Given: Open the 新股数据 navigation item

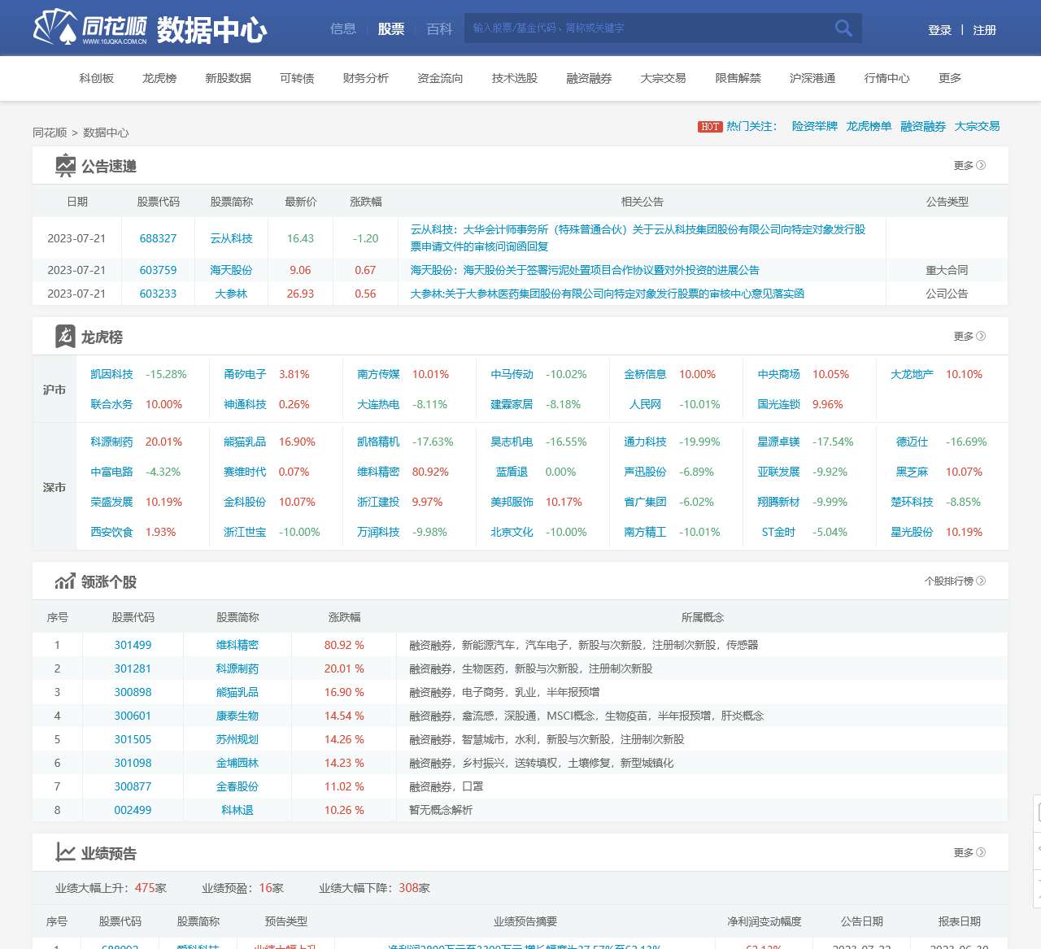Looking at the screenshot, I should pyautogui.click(x=228, y=78).
